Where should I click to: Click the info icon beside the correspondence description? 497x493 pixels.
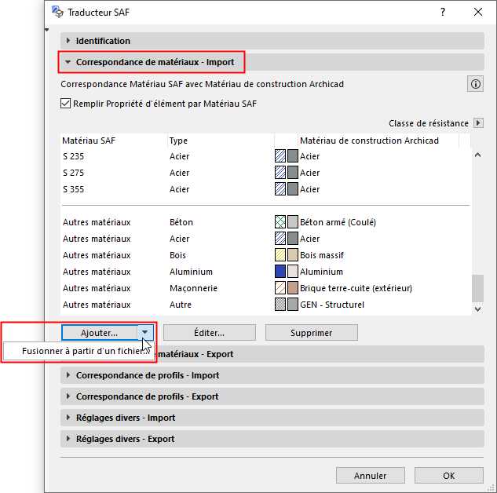pos(475,84)
